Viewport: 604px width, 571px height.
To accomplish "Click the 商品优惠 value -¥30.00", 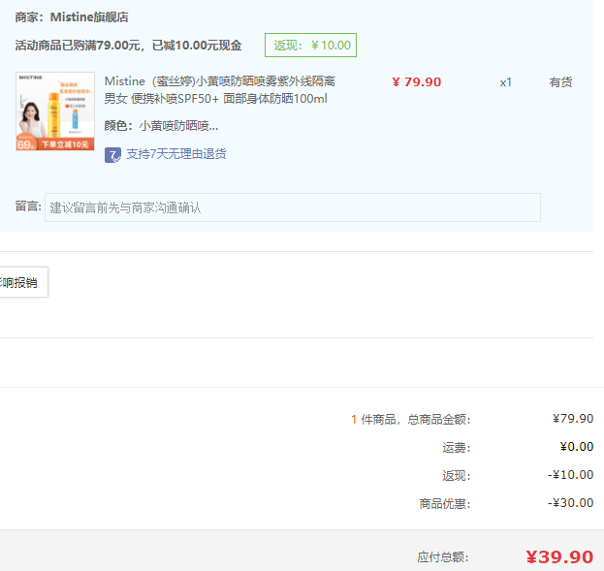I will tap(570, 503).
